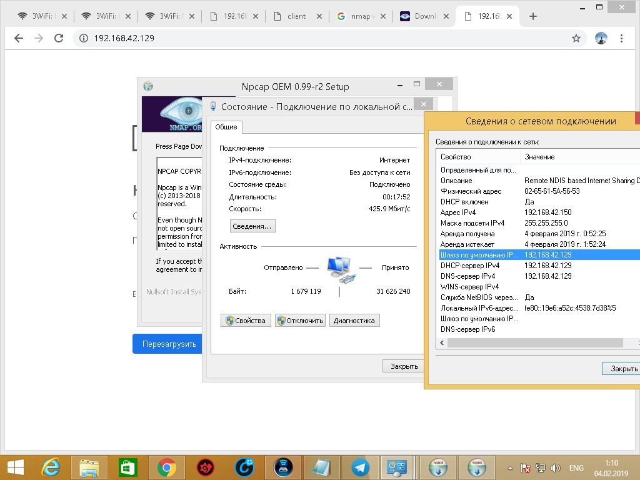
Task: Minimize the Npcap Setup window
Action: click(x=400, y=84)
